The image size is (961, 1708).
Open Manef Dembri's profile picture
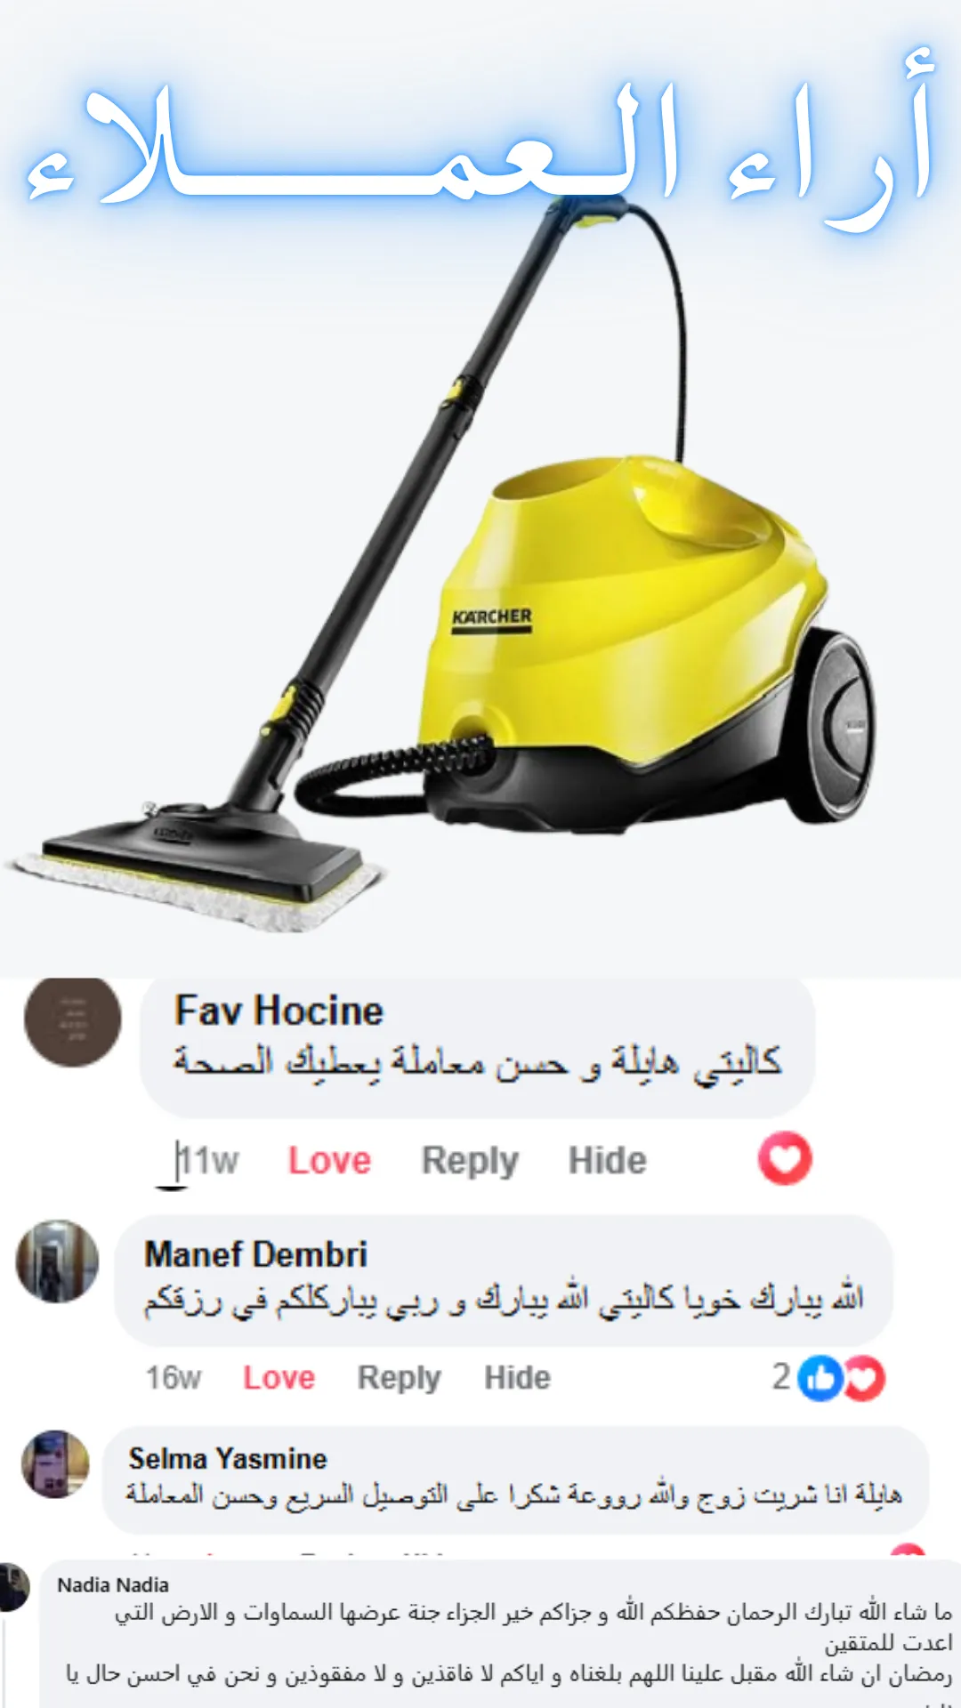click(58, 1261)
